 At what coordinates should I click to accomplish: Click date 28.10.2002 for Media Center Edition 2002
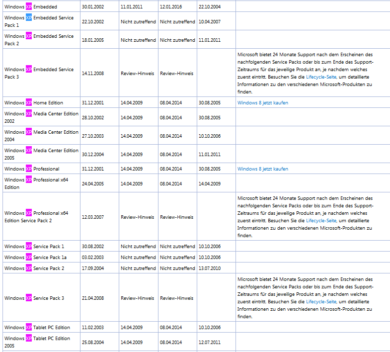pos(93,118)
